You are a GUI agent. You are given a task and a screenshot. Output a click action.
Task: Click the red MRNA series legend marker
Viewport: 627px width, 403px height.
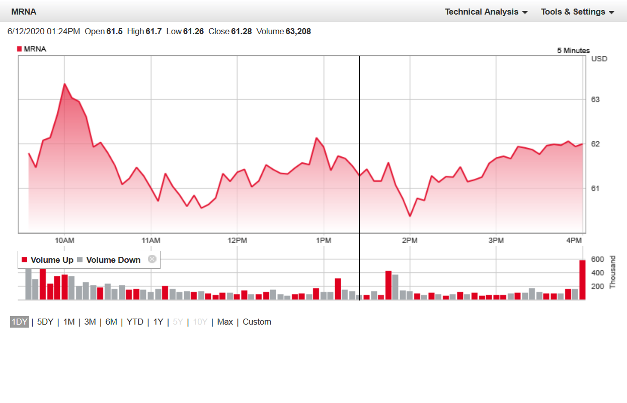click(20, 49)
